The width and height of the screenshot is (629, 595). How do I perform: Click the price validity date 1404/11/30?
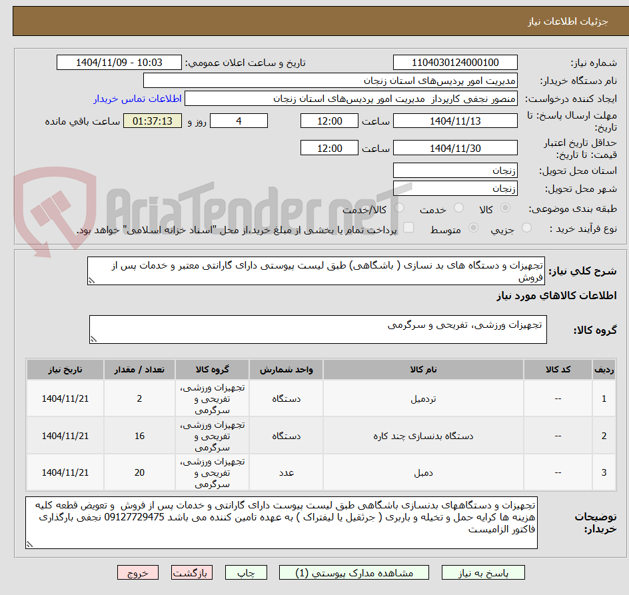455,148
